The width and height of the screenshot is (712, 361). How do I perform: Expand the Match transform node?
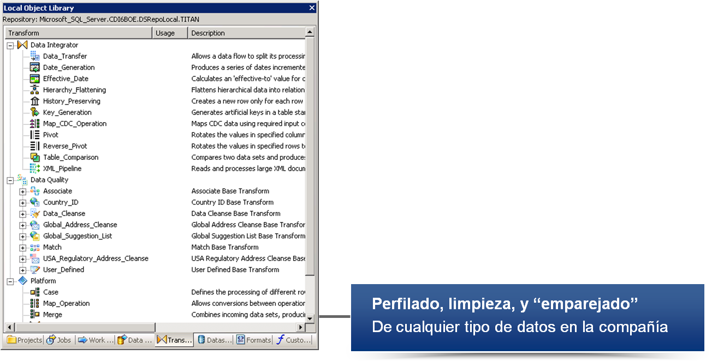[x=22, y=248]
